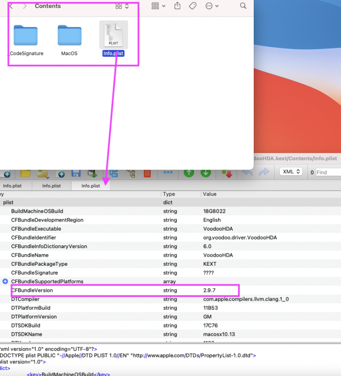Move entry up with green up arrow
The height and width of the screenshot is (376, 341).
point(189,173)
